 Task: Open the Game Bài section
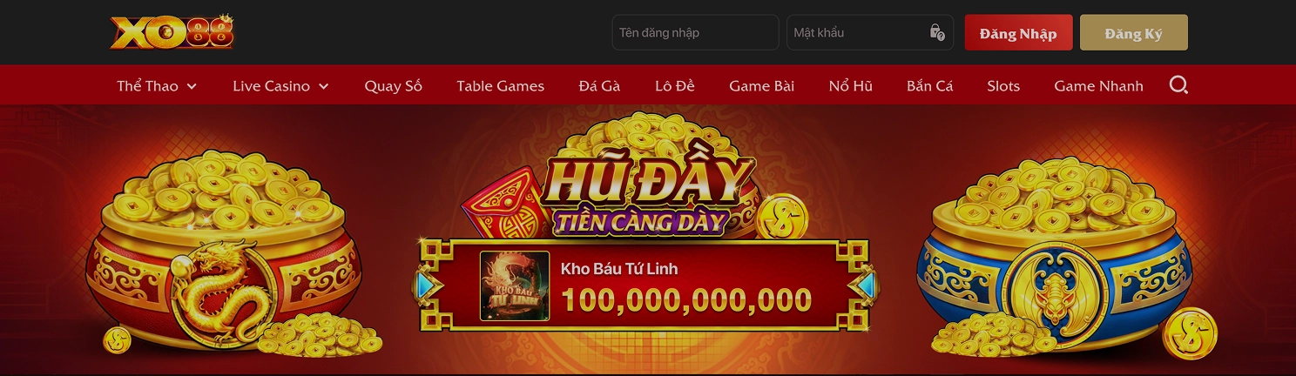(x=761, y=85)
